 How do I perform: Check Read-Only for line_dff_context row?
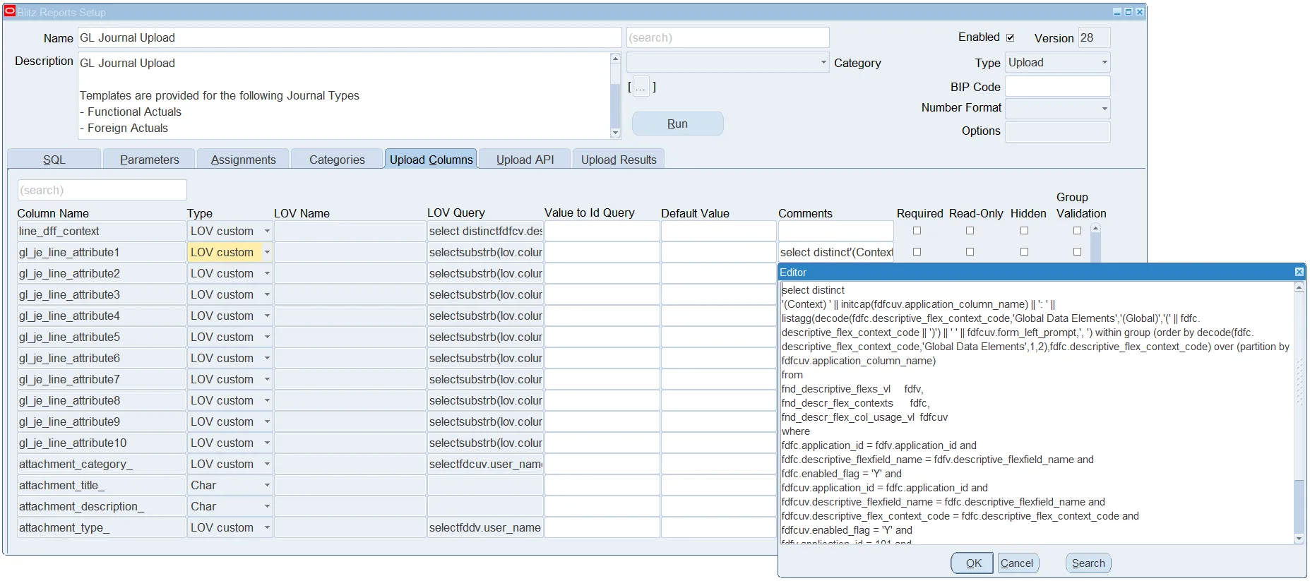(970, 230)
